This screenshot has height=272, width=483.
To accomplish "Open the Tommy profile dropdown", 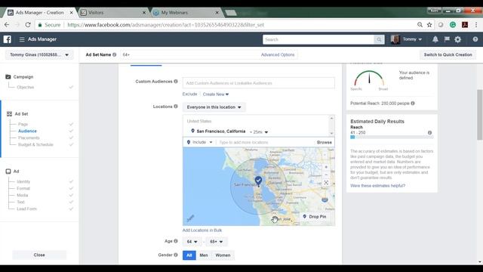I will pyautogui.click(x=412, y=39).
